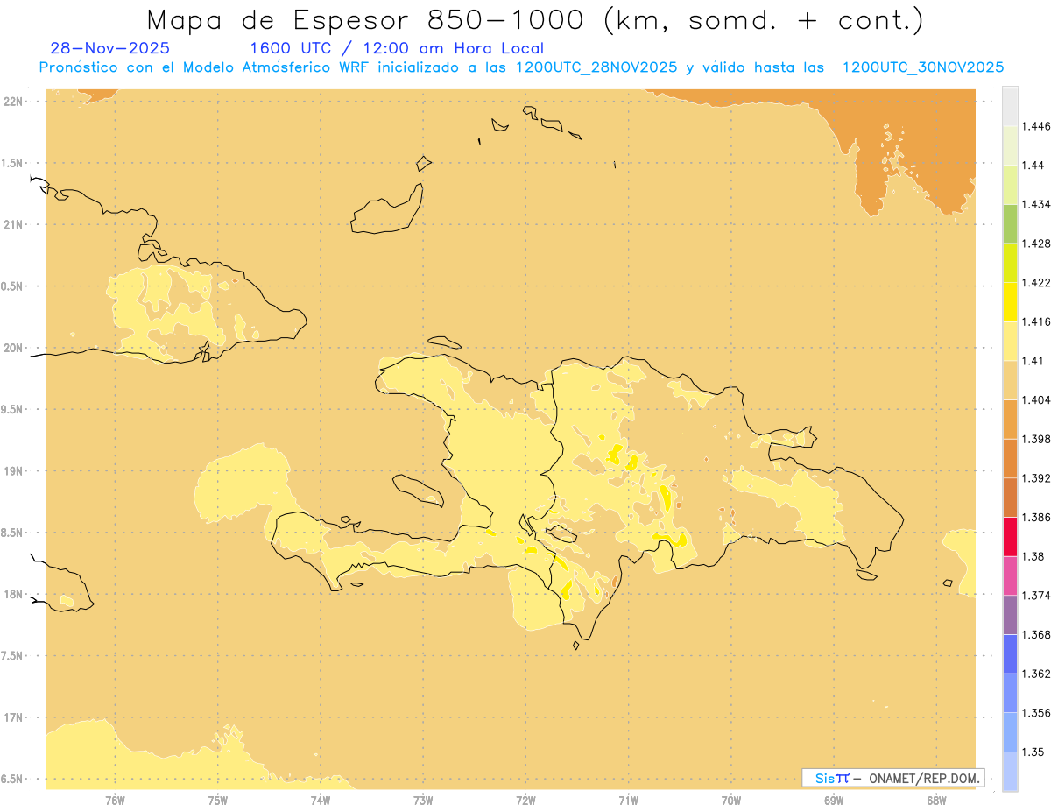Screen dimensions: 1051x812
Task: Click the green legend swatch below 1.434
Action: coord(1010,224)
